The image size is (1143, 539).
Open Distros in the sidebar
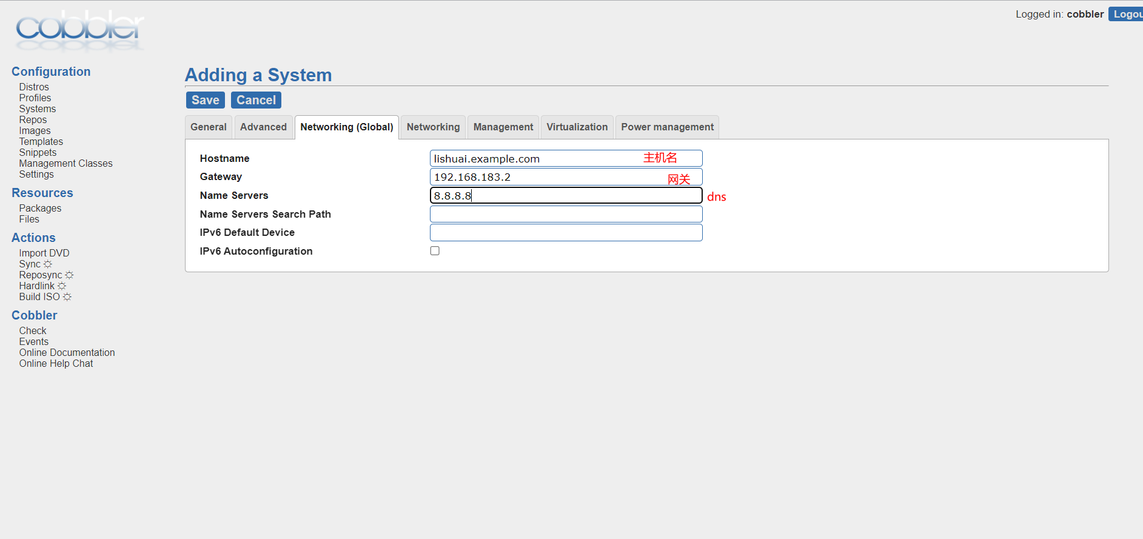click(34, 87)
